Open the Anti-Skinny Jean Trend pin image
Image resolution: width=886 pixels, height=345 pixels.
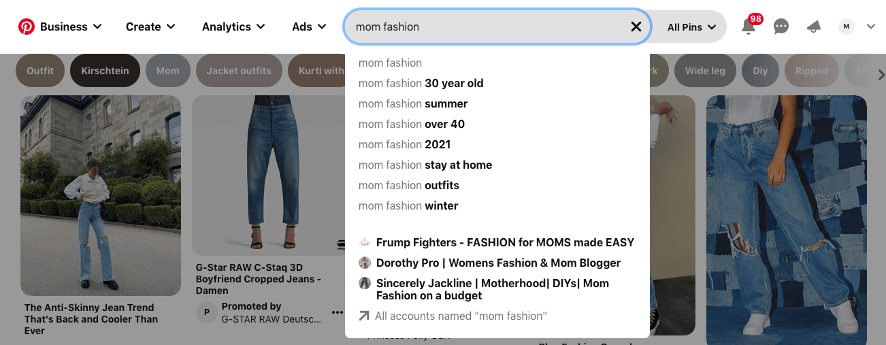101,195
